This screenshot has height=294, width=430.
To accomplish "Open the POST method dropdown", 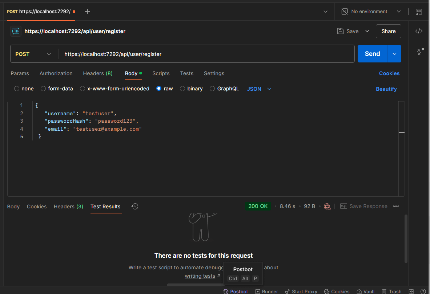I will [x=34, y=54].
